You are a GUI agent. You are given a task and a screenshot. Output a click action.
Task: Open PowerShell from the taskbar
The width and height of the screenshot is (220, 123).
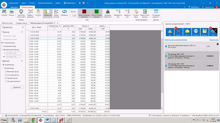tap(20, 120)
